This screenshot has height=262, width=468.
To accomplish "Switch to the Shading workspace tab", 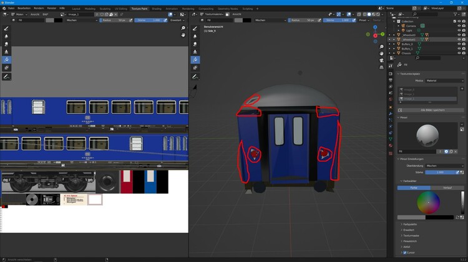I will click(x=157, y=9).
